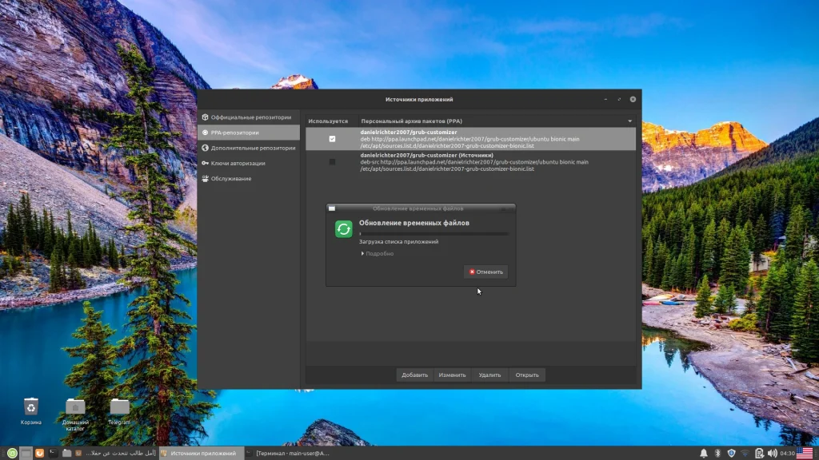Select the grub-customizer (Источники) deb-src row

tap(470, 161)
